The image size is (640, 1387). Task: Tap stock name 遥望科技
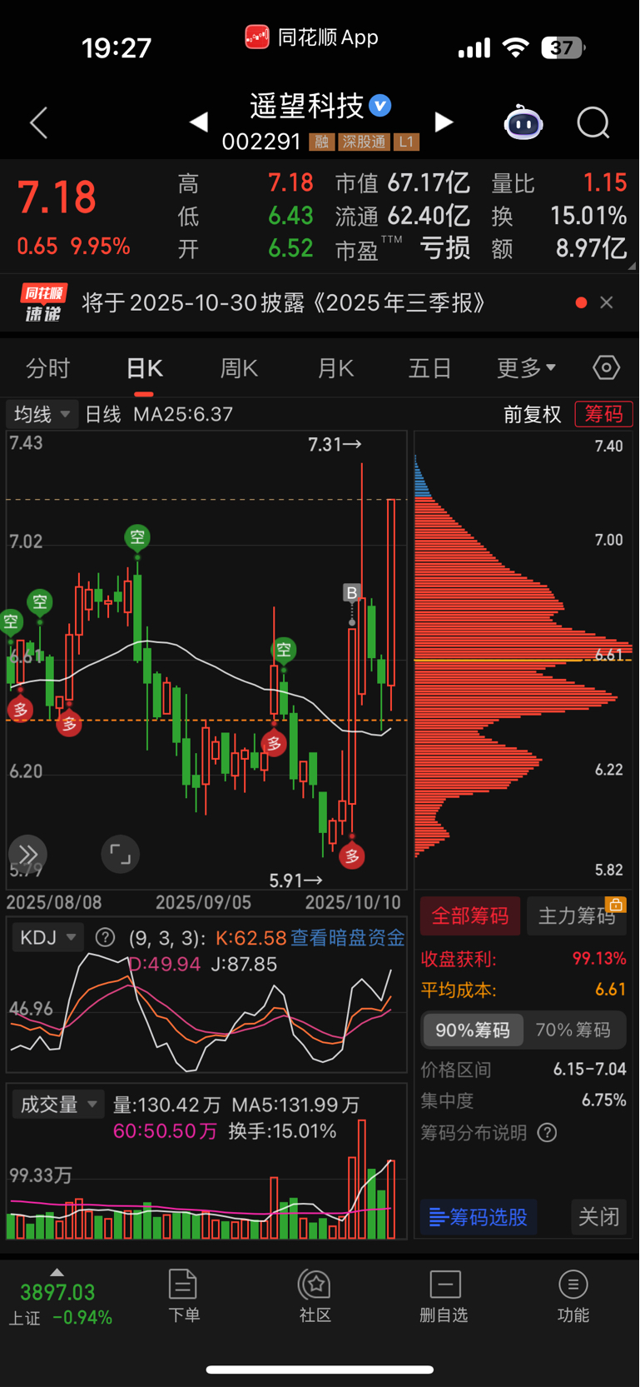307,106
